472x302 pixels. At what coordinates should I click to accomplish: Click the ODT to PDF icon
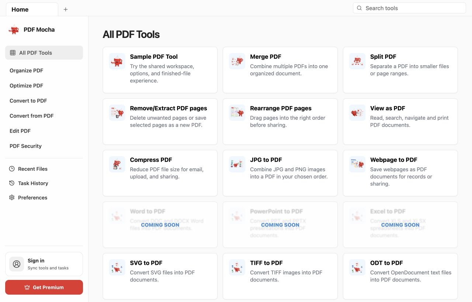point(357,267)
